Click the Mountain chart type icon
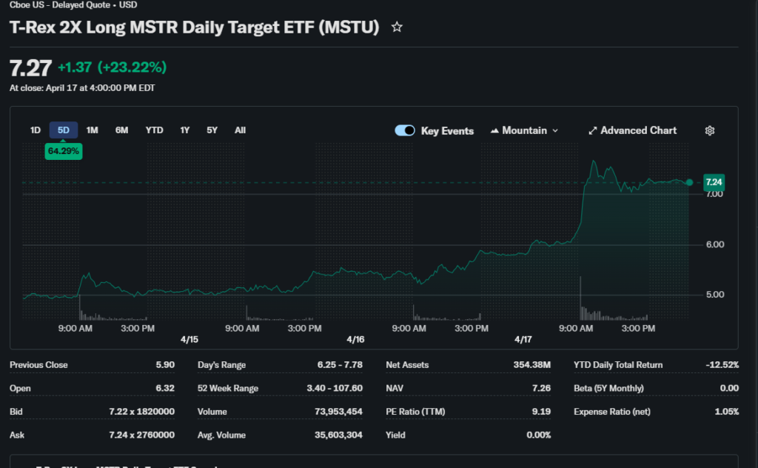The height and width of the screenshot is (468, 758). point(494,130)
